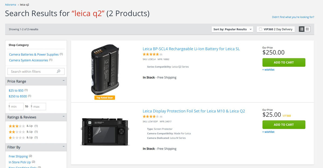
Task: Click the Top Rated Gear badge
Action: (105, 98)
